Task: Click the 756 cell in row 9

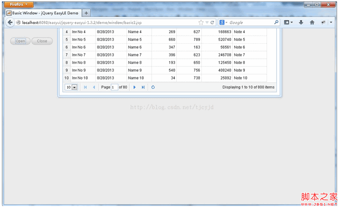Action: point(189,70)
